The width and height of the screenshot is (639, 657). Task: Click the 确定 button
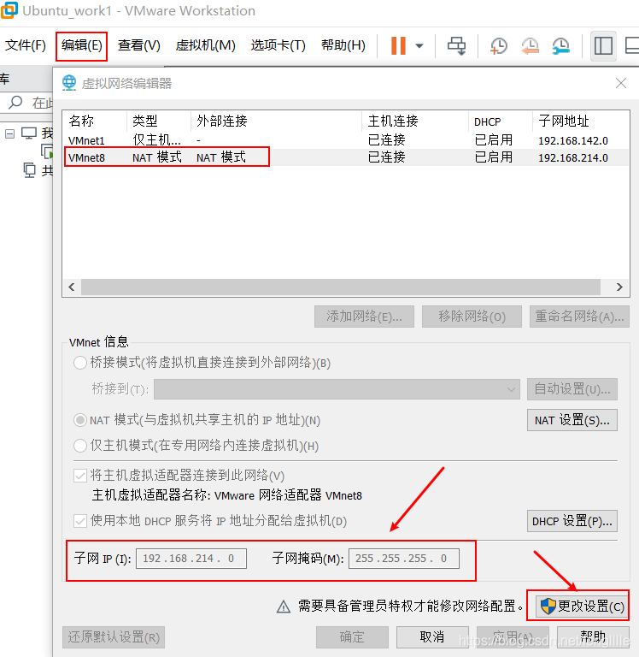[352, 637]
